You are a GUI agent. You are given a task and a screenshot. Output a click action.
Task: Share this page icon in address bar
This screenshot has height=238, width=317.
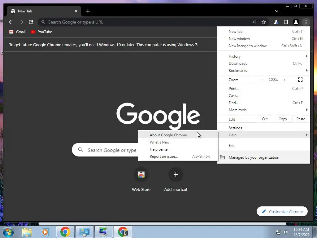pos(254,22)
